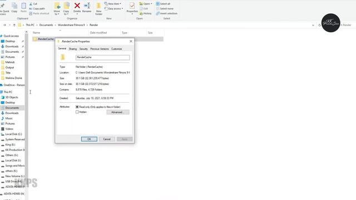Click Edit in the Open group
The height and width of the screenshot is (200, 356).
(x=144, y=9)
